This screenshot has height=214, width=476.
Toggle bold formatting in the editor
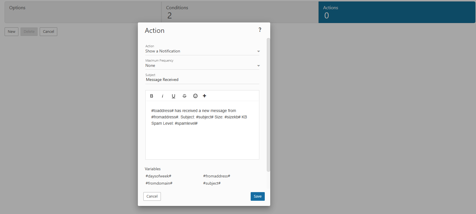click(152, 96)
